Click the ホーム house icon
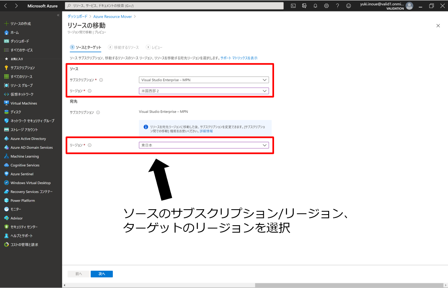448x288 pixels. coord(6,32)
